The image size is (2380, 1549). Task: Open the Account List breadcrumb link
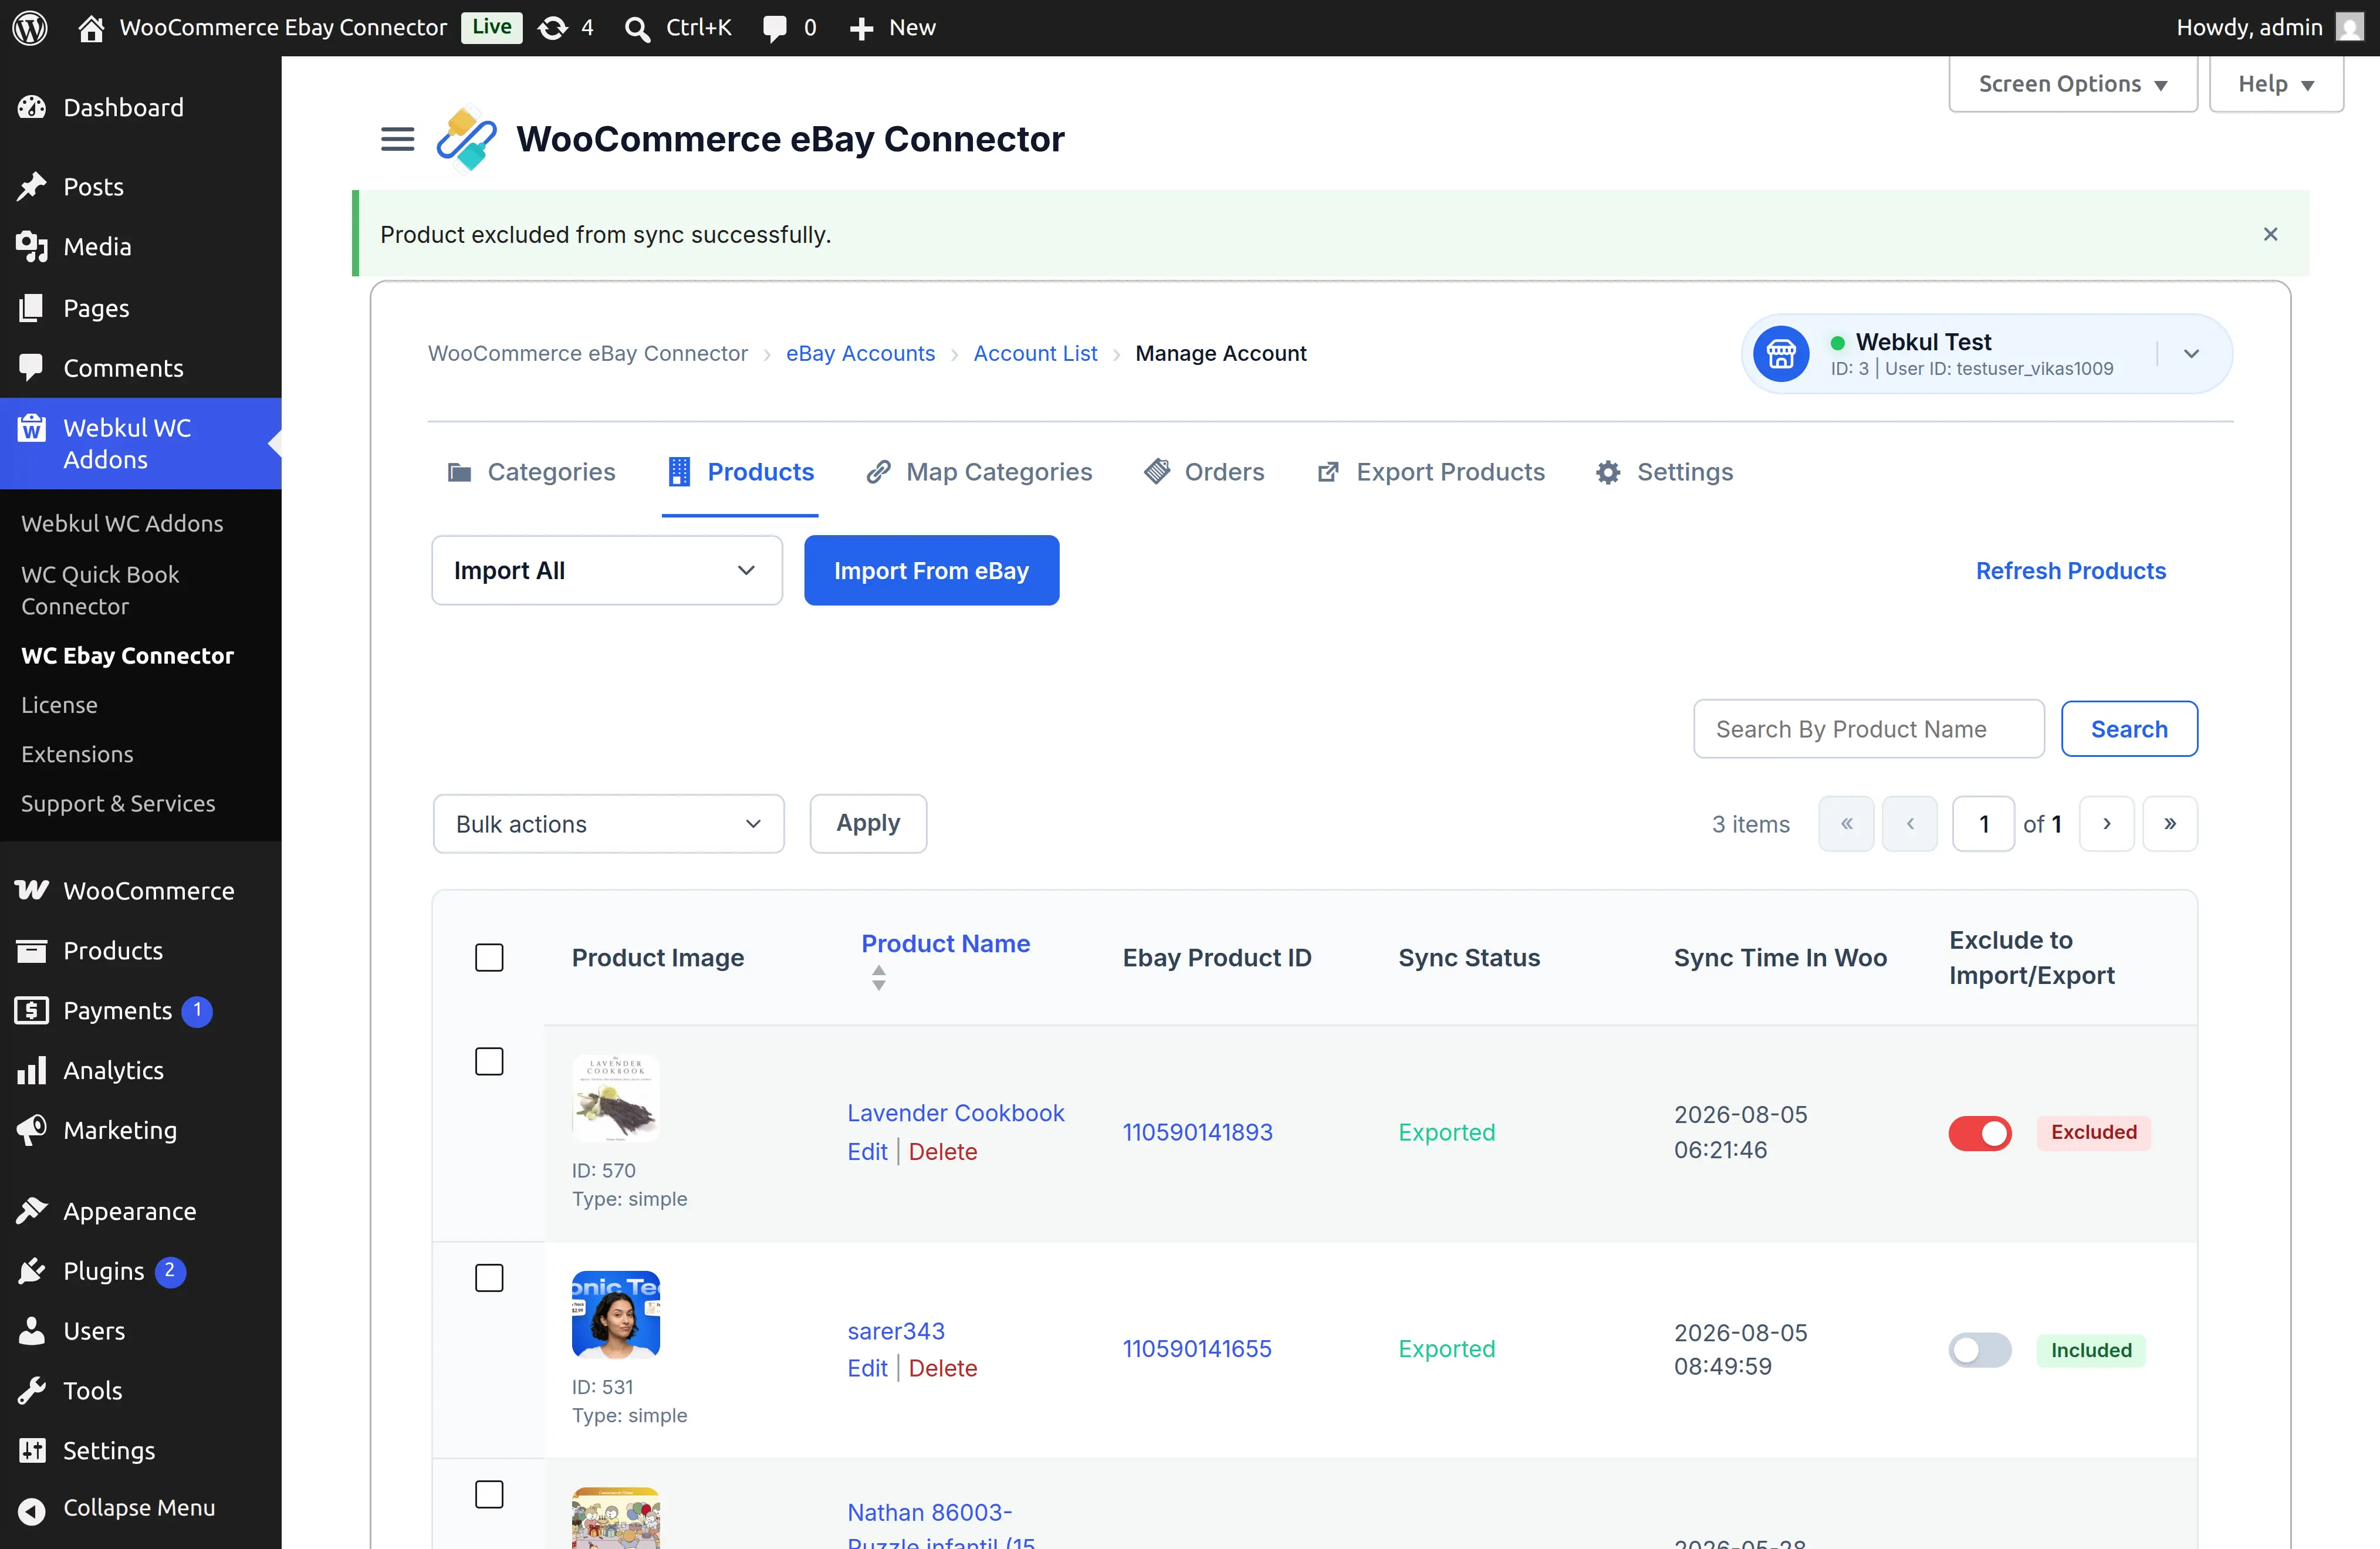(x=1036, y=354)
